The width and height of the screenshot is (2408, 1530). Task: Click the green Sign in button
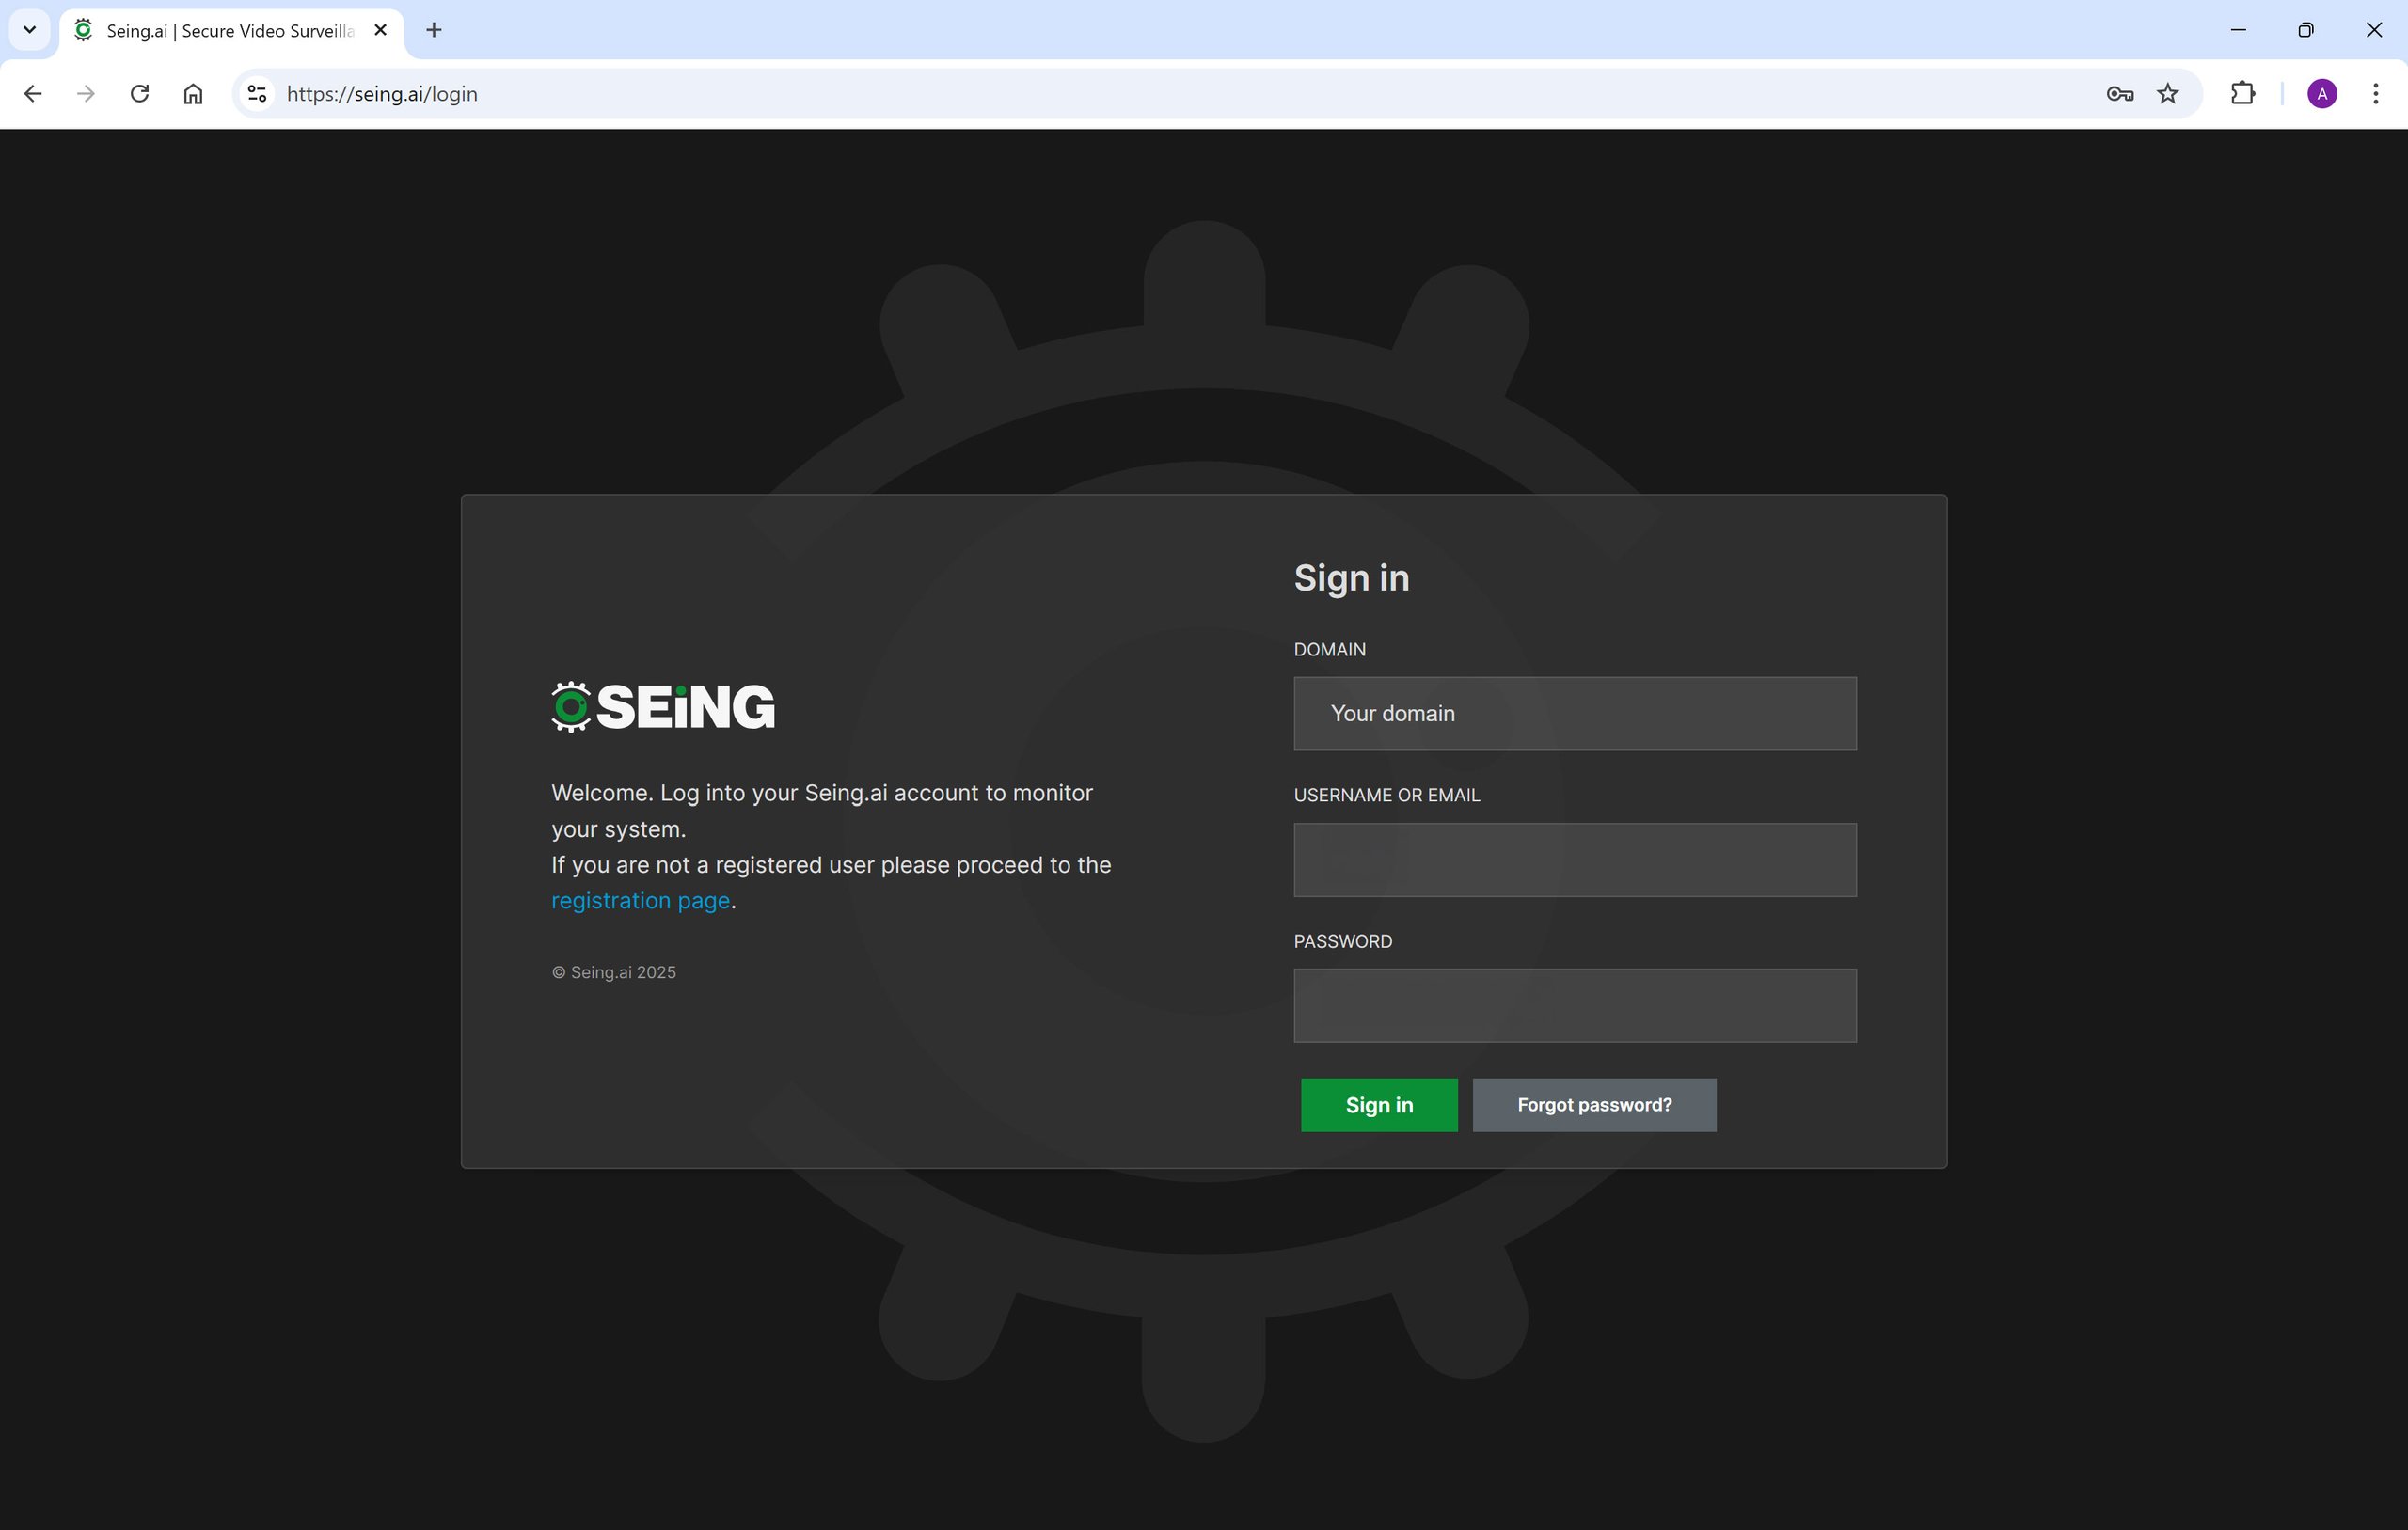1378,1105
